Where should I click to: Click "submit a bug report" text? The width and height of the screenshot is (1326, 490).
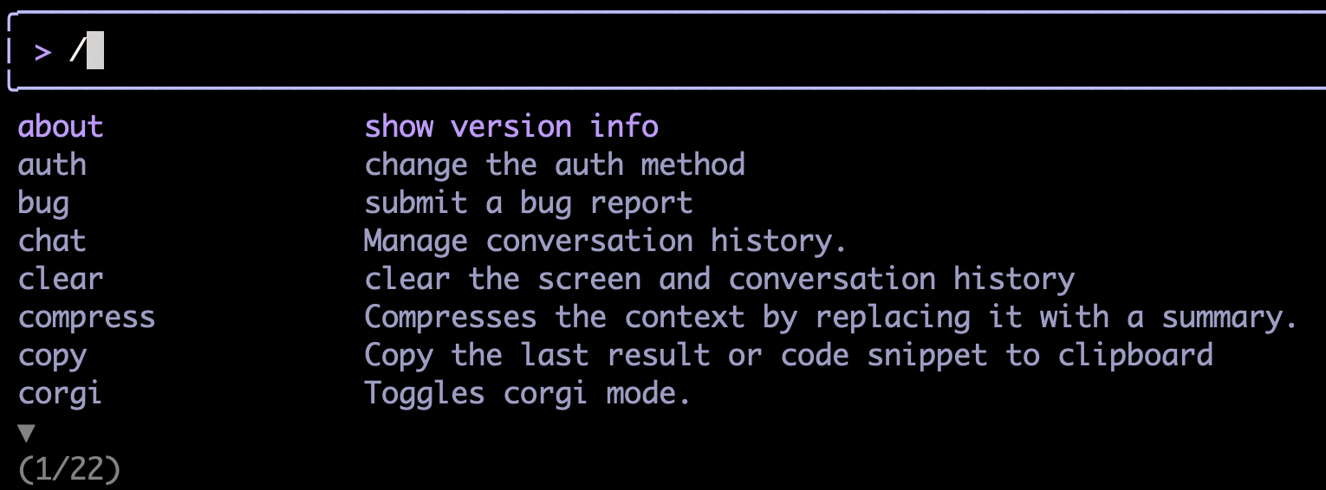[529, 203]
